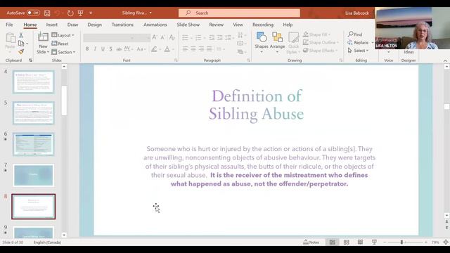The image size is (450, 253).
Task: Click the zoom slider handle
Action: point(401,242)
